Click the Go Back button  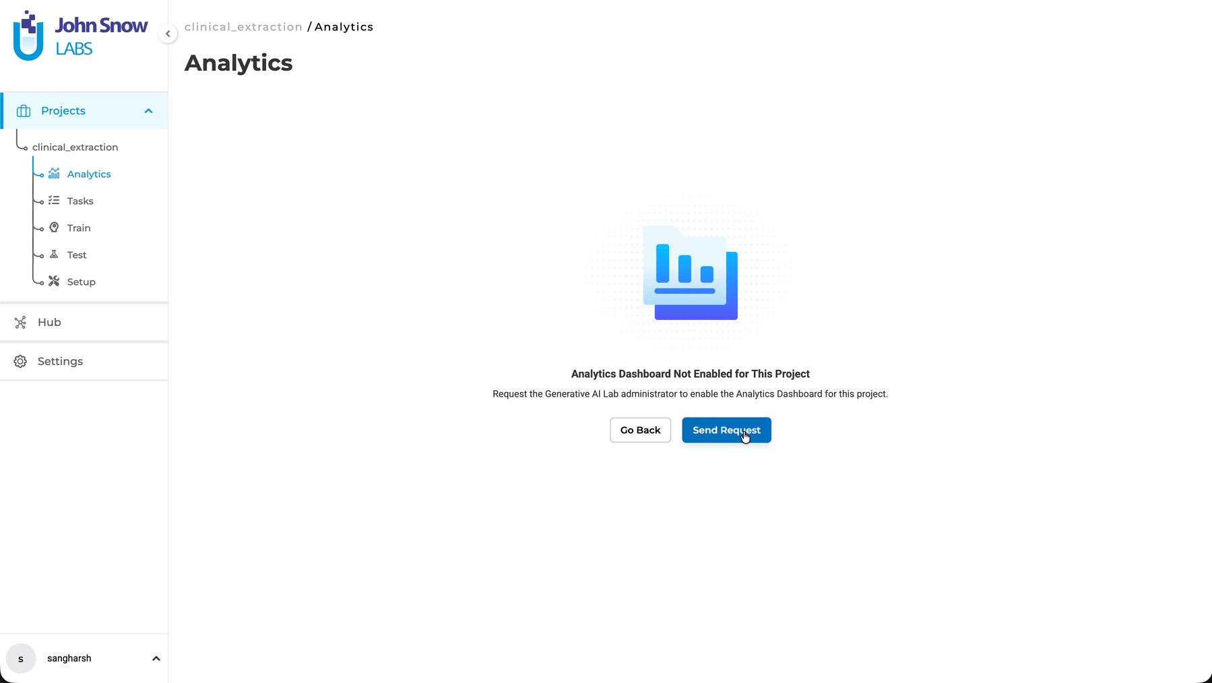(x=640, y=430)
